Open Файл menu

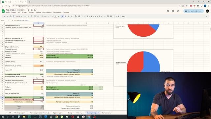click(x=8, y=12)
